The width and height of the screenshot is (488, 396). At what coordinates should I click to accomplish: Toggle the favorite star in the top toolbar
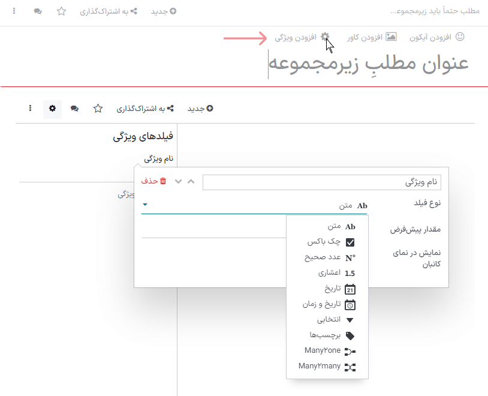coord(61,11)
